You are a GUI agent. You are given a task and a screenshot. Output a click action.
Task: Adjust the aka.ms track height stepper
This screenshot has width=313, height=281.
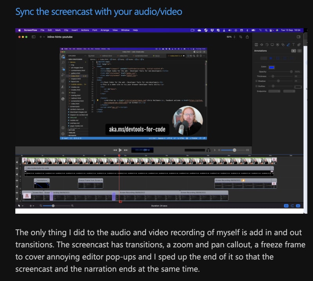coord(20,168)
